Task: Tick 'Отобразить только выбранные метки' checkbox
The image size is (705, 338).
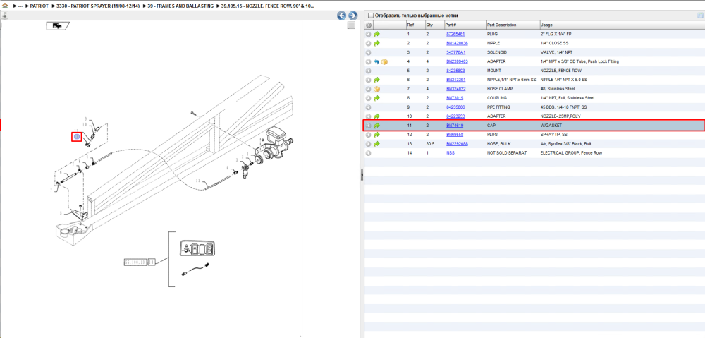Action: 371,16
